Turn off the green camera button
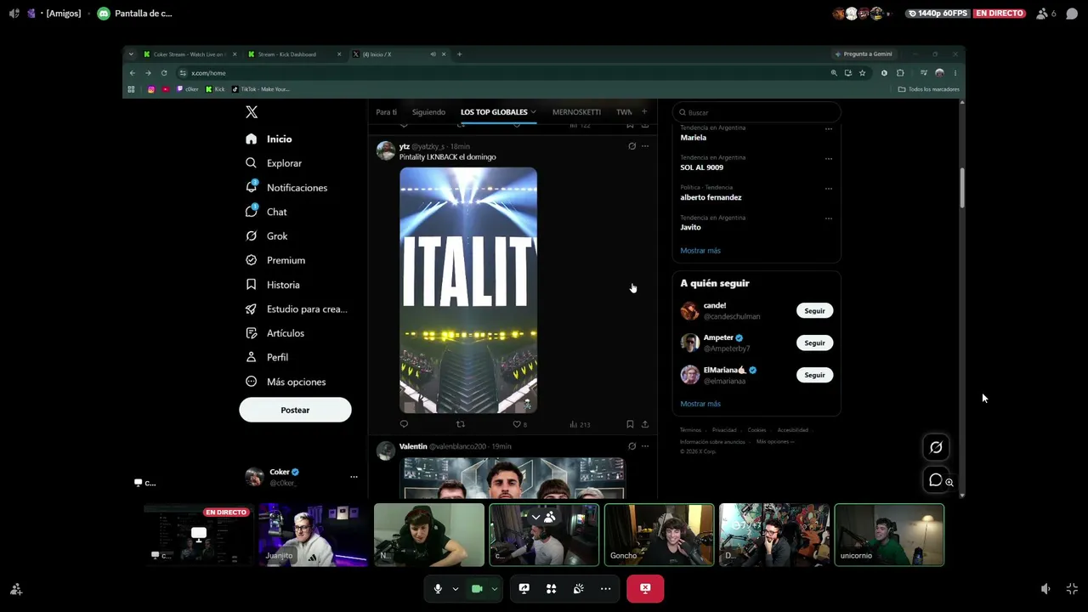 coord(477,588)
